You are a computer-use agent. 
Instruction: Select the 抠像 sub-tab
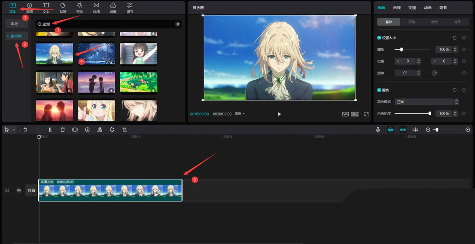pyautogui.click(x=412, y=22)
